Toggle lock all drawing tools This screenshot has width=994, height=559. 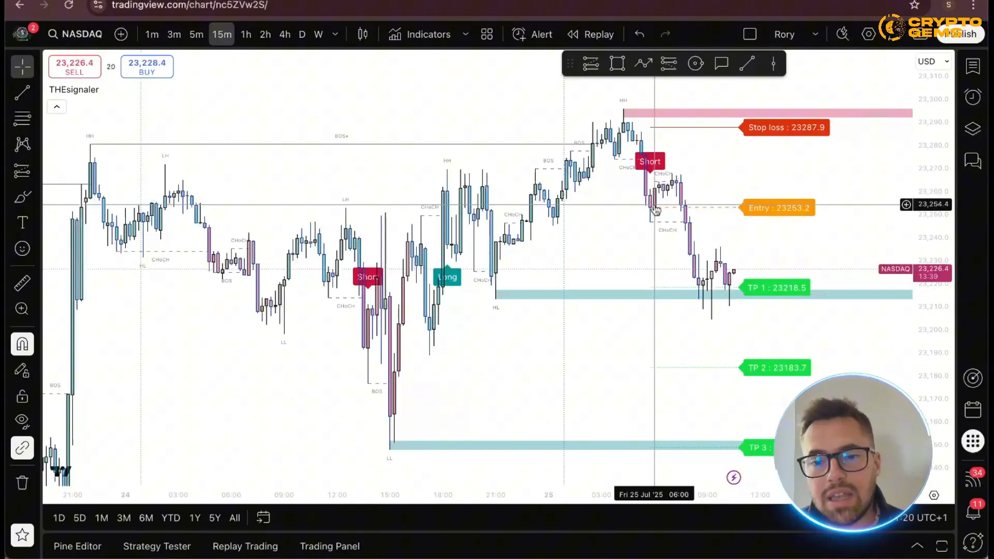point(22,396)
